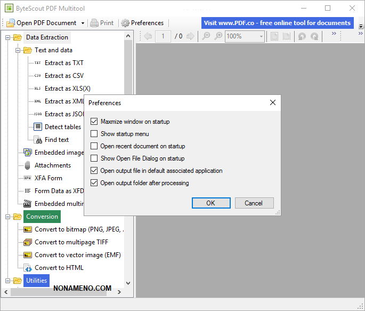Click the zoom in magnifier icon
The image size is (365, 311).
tap(218, 36)
